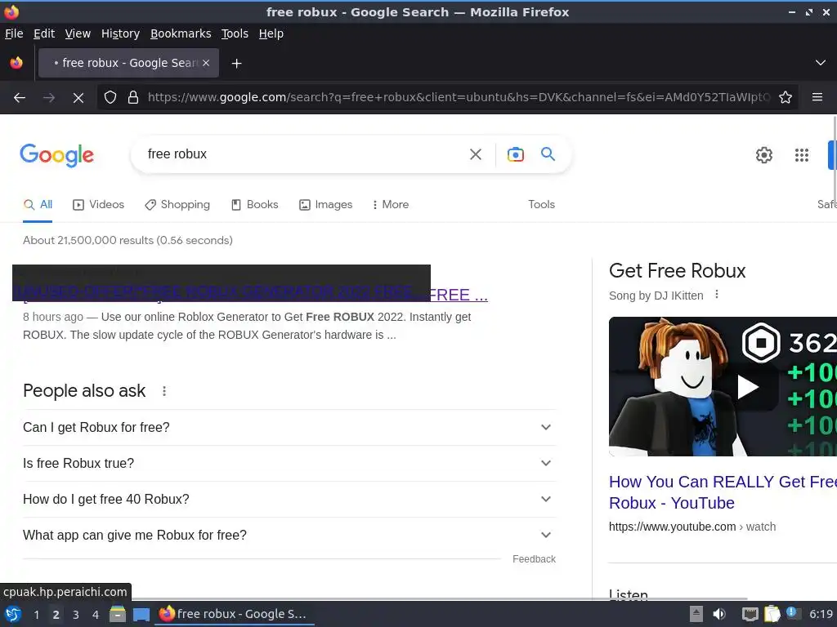Viewport: 837px width, 627px height.
Task: Click the forward navigation arrow
Action: coord(48,98)
